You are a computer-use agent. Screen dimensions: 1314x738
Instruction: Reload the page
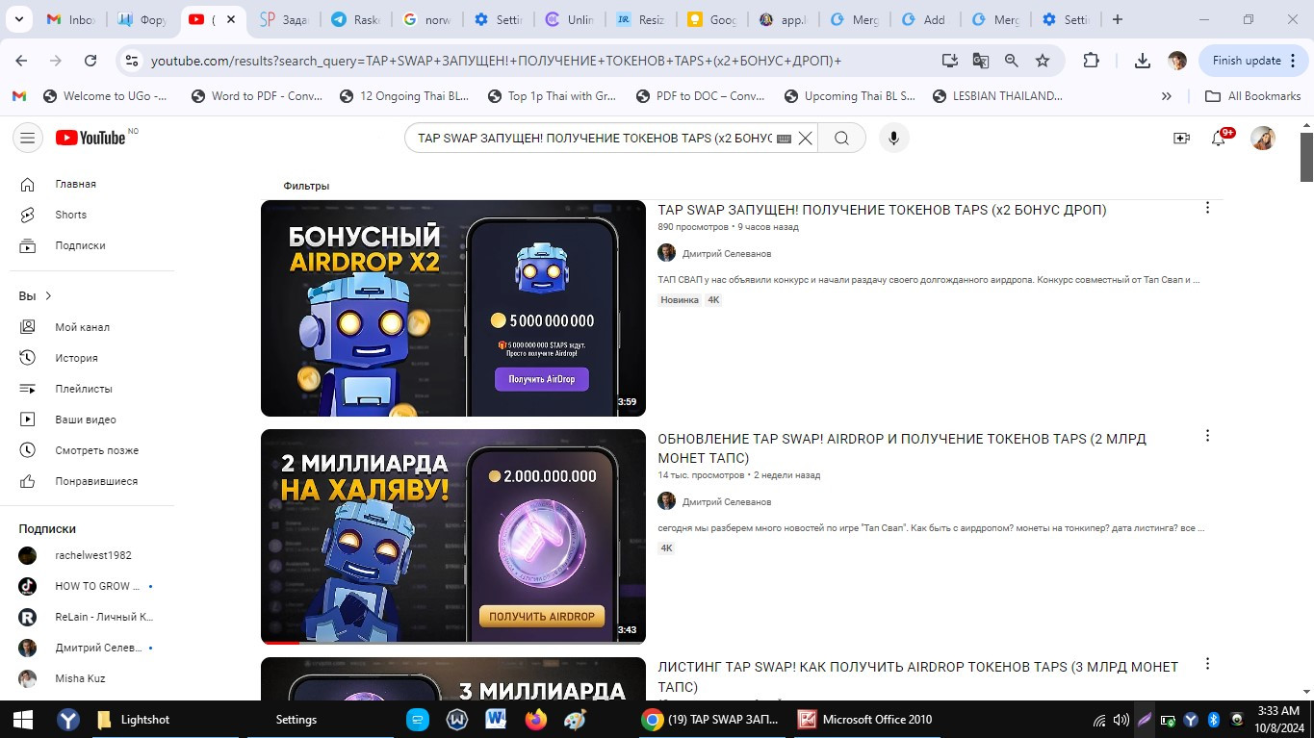coord(90,61)
